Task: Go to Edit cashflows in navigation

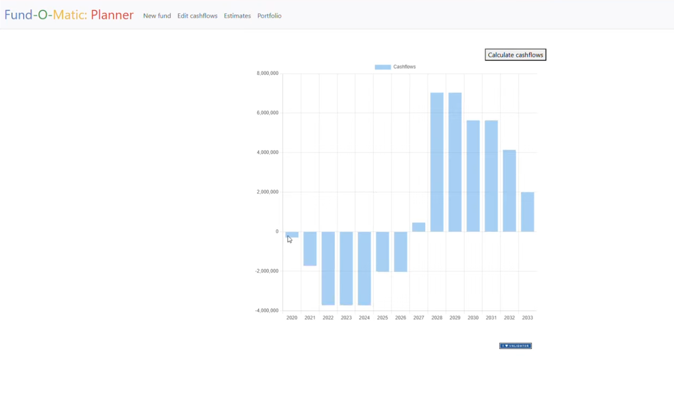Action: click(197, 16)
